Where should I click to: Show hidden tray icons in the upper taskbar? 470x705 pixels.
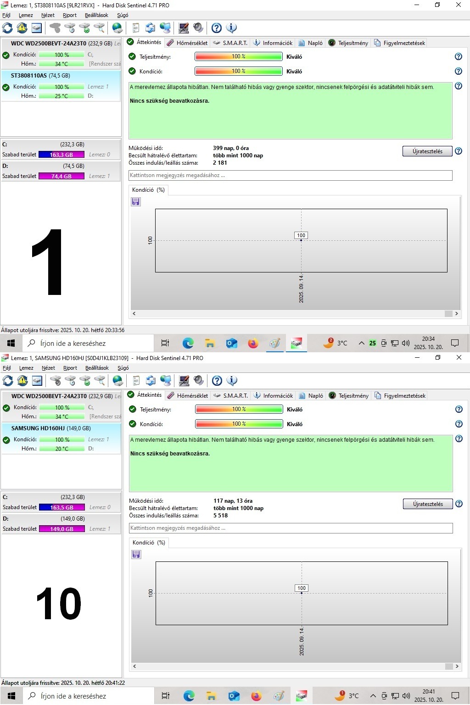361,343
